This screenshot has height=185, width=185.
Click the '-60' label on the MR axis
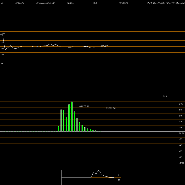(x=181, y=151)
